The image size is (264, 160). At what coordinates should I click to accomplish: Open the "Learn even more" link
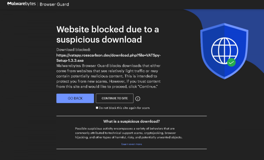(131, 144)
